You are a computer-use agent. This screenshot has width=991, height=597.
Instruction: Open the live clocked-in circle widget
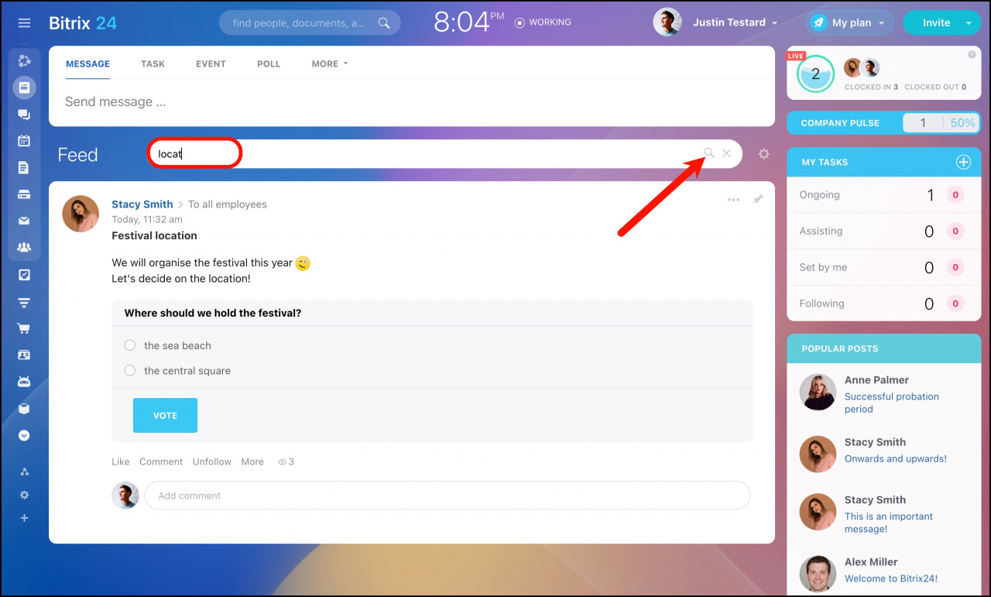[x=815, y=74]
